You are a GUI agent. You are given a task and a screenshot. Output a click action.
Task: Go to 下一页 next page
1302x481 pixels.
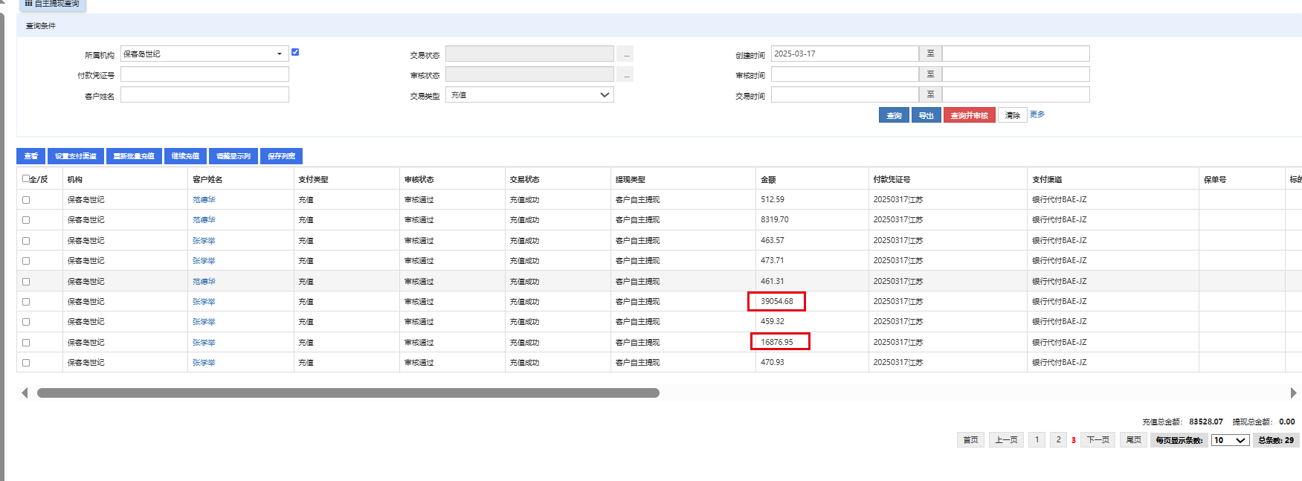(1098, 440)
